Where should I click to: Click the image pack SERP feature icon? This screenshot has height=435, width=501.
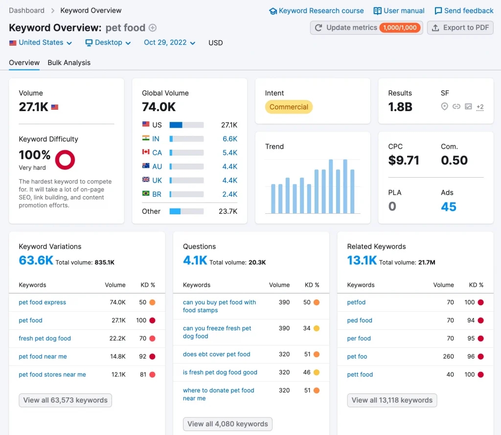[x=468, y=107]
